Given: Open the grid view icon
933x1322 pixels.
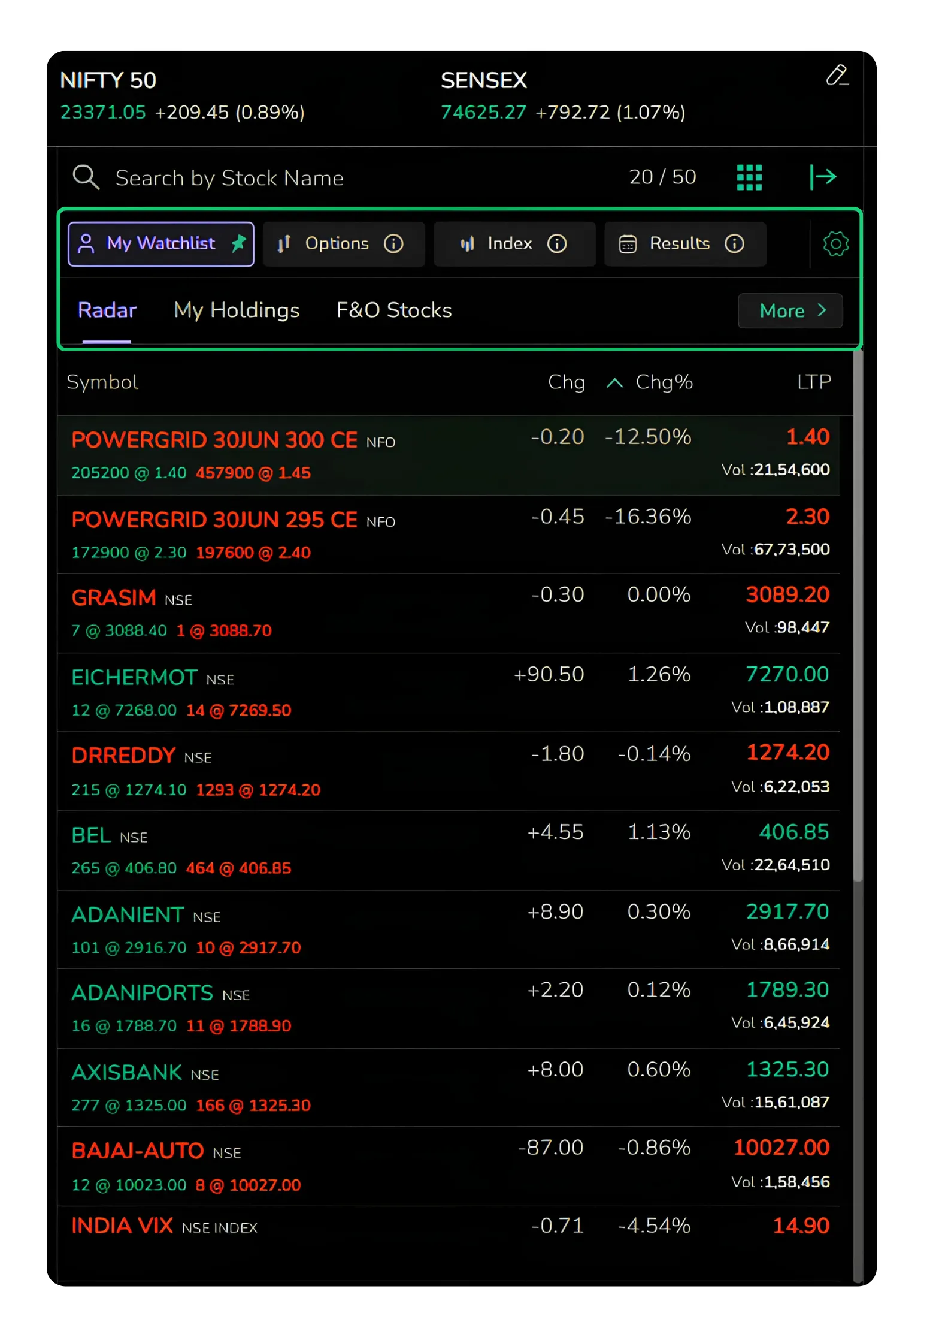Looking at the screenshot, I should click(x=749, y=177).
